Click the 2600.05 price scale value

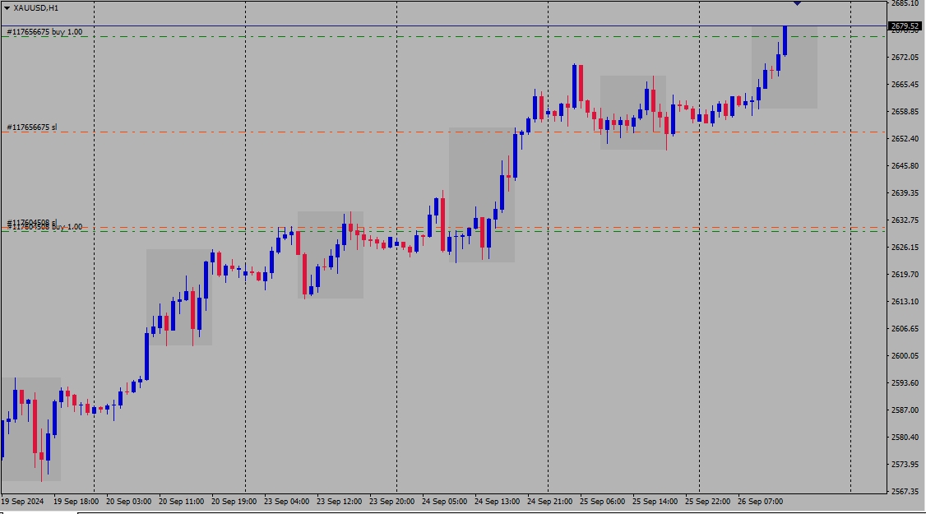pos(905,356)
